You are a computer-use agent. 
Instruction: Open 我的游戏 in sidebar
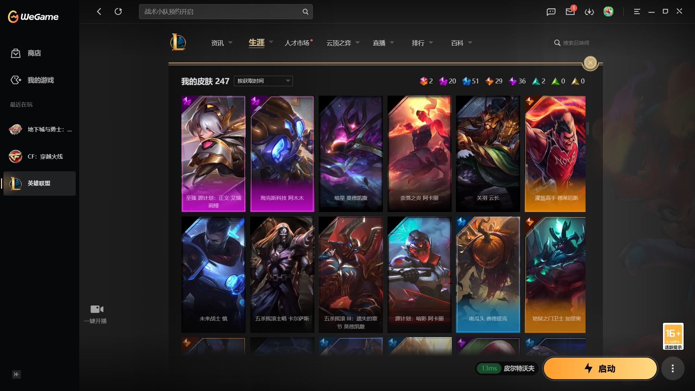pos(32,80)
